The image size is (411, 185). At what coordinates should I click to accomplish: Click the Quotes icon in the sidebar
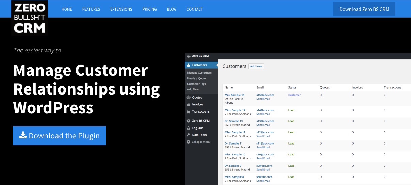(x=188, y=98)
